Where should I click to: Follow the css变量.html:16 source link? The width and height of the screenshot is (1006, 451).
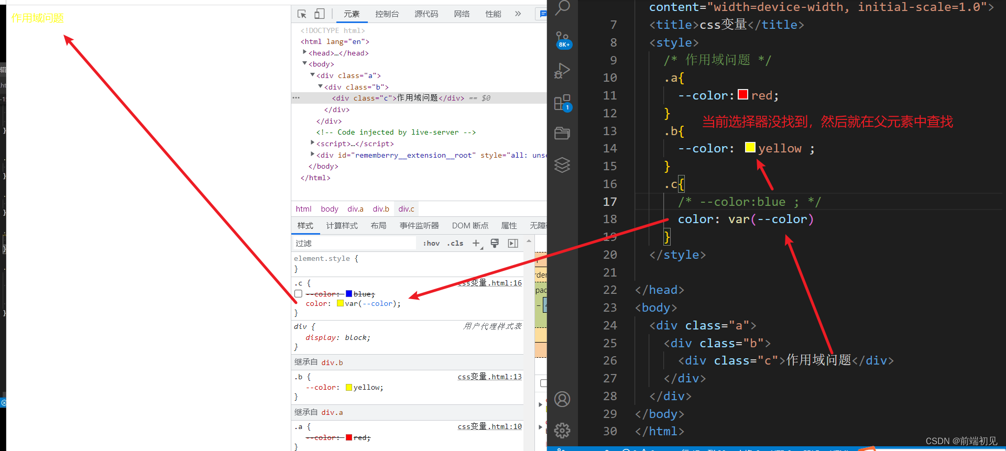coord(490,283)
